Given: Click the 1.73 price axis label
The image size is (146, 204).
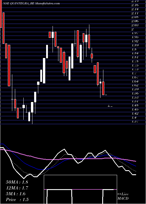Looking at the screenshot, I should [135, 69].
